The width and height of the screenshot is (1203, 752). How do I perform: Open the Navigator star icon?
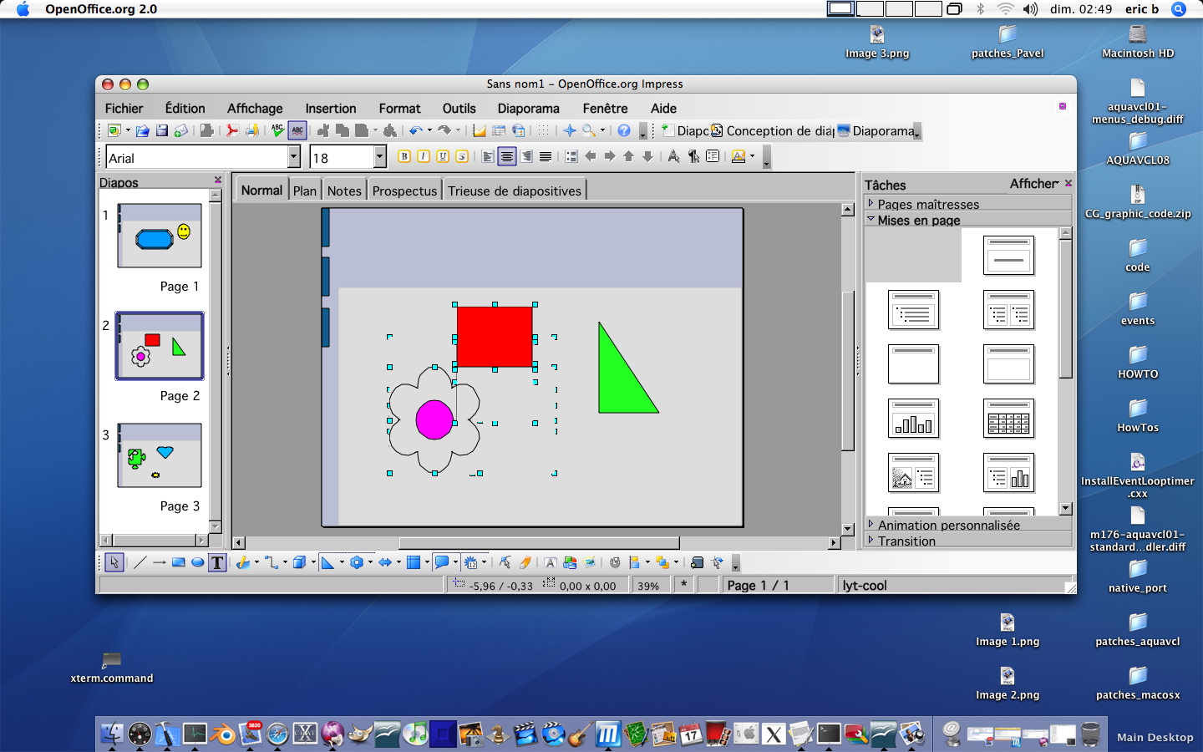click(570, 131)
